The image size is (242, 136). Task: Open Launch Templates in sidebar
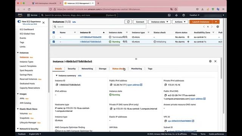point(28,66)
